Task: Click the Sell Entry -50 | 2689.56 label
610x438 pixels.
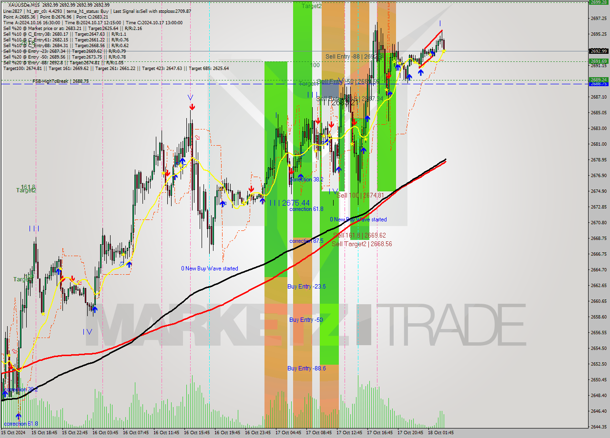Action: pos(348,82)
